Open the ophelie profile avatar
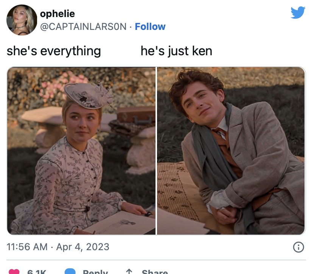Viewport: 311px width, 274px height. tap(22, 20)
